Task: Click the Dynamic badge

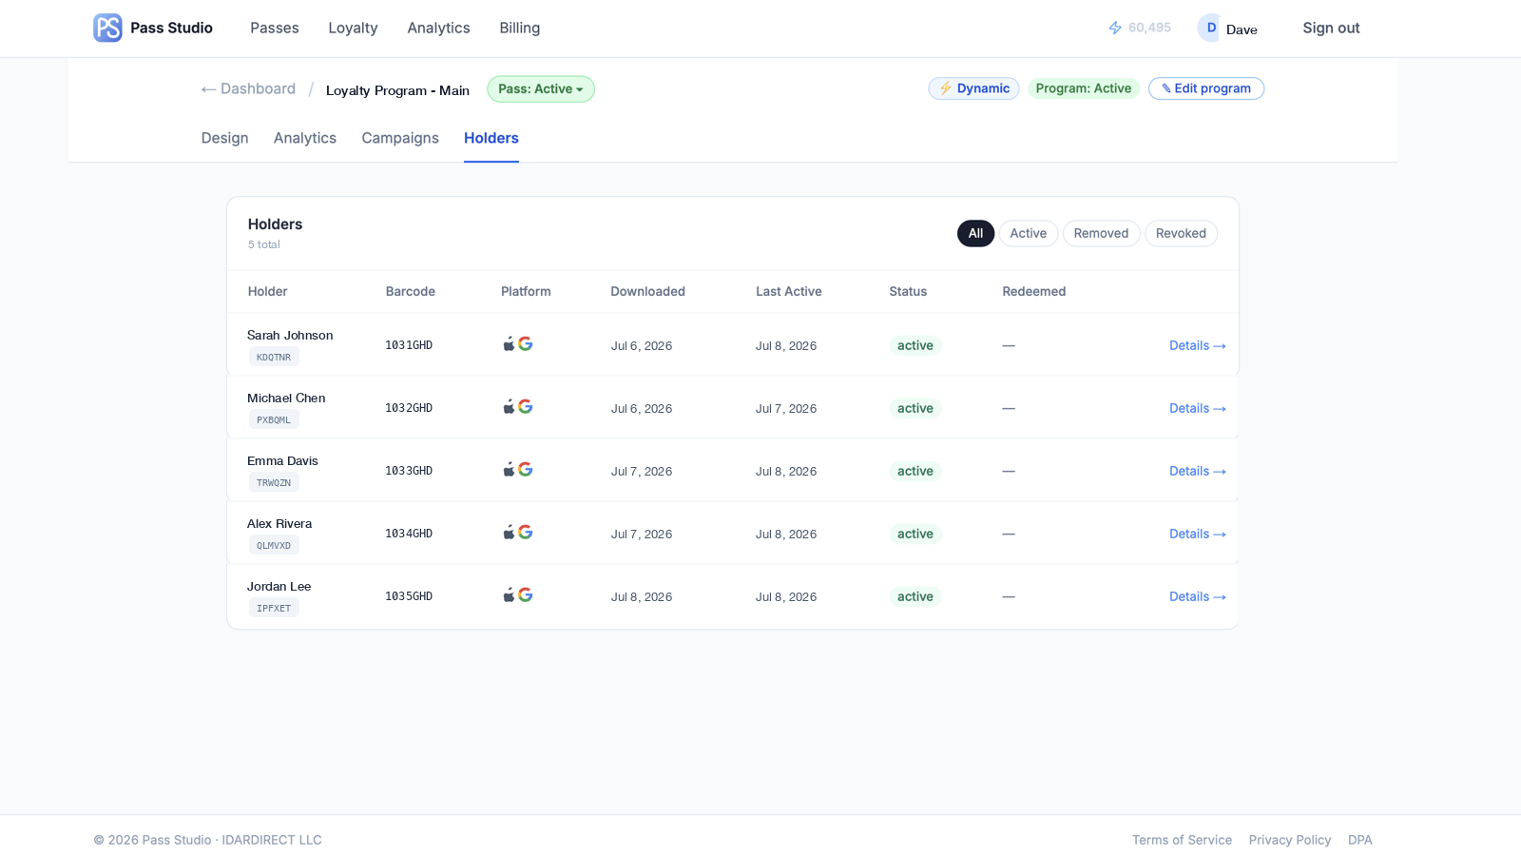Action: pos(973,88)
